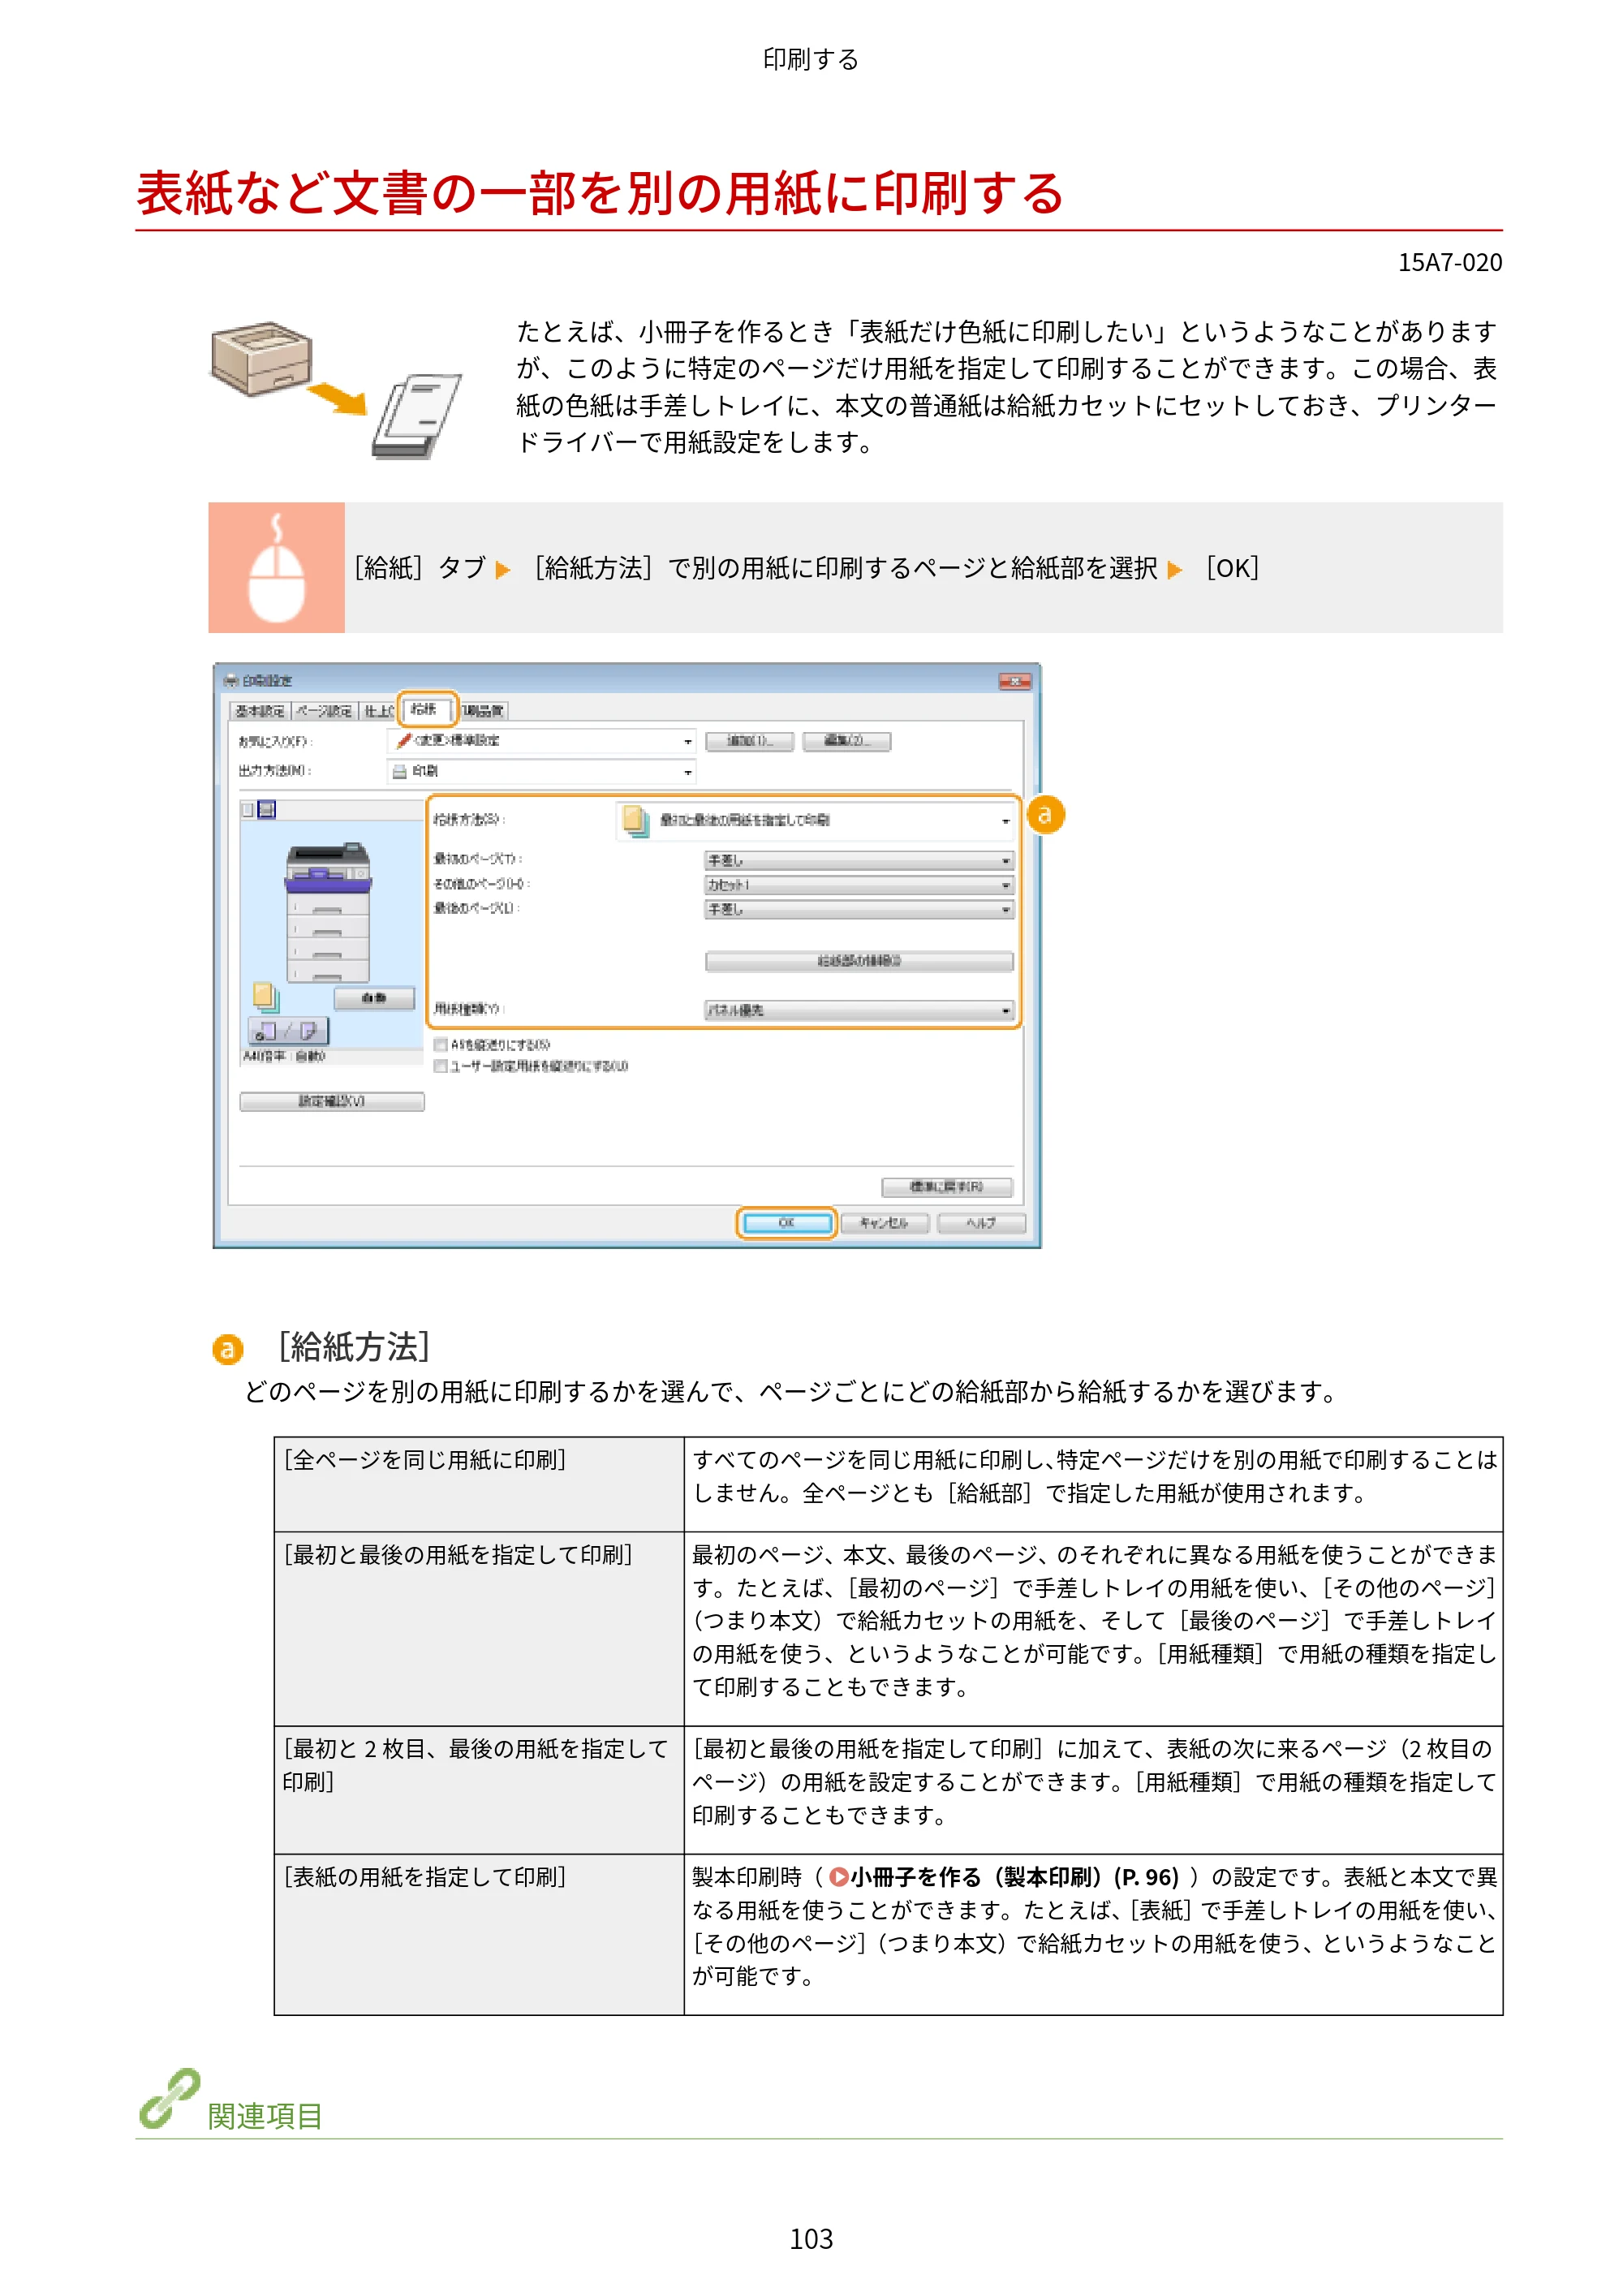Click the printer icon in 出力方法 field
The width and height of the screenshot is (1623, 2296).
pyautogui.click(x=399, y=772)
